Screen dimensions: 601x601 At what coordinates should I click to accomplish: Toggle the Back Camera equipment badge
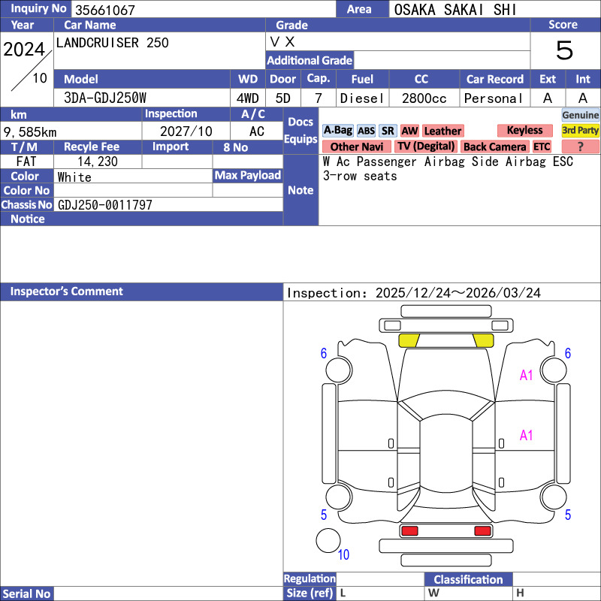coord(494,146)
